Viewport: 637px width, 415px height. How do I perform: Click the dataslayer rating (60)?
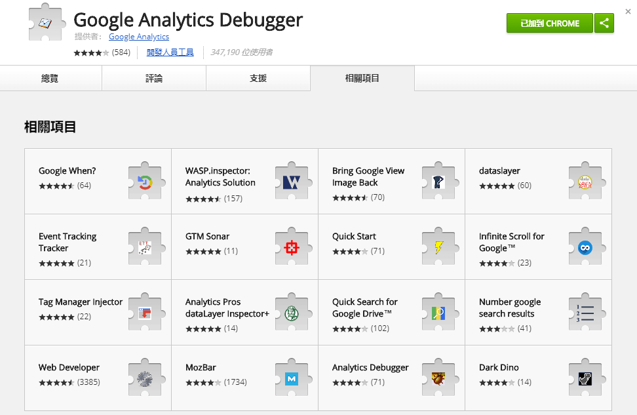(505, 186)
